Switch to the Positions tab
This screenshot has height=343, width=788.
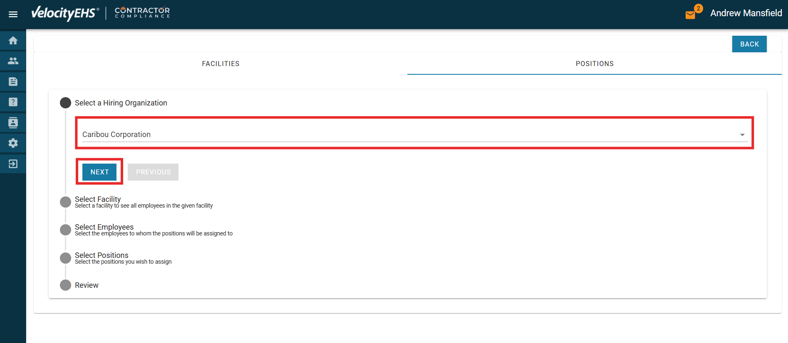(x=594, y=64)
